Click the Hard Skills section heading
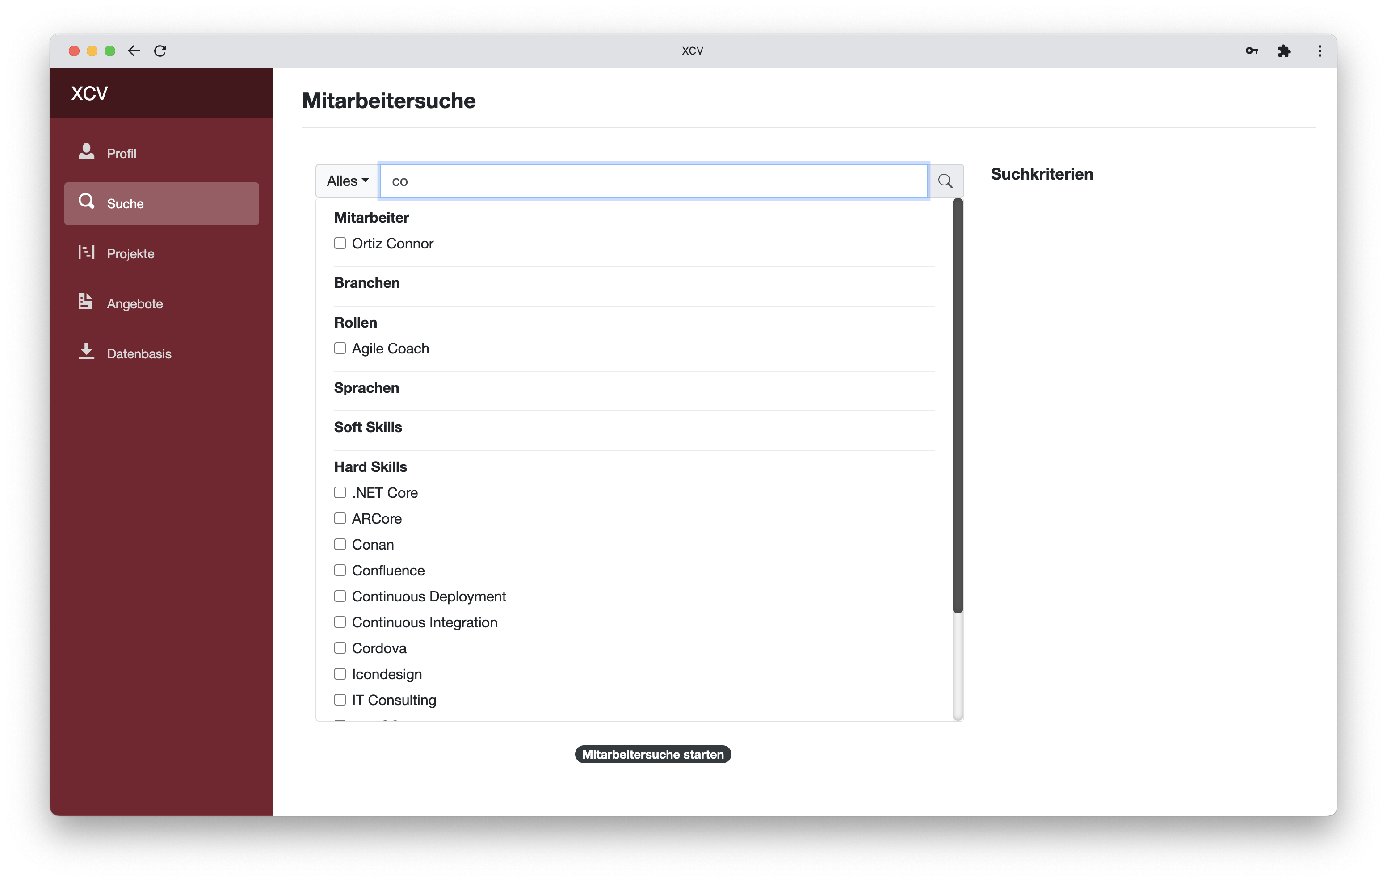The height and width of the screenshot is (882, 1387). coord(370,466)
